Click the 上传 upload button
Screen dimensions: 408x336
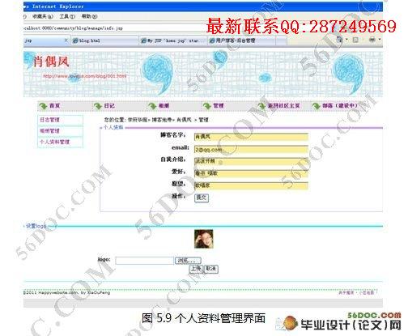[196, 269]
